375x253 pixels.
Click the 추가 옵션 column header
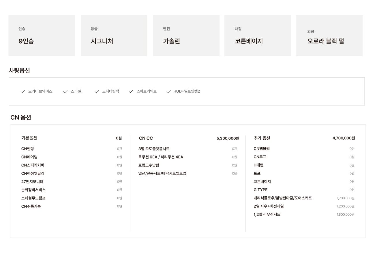click(x=262, y=138)
